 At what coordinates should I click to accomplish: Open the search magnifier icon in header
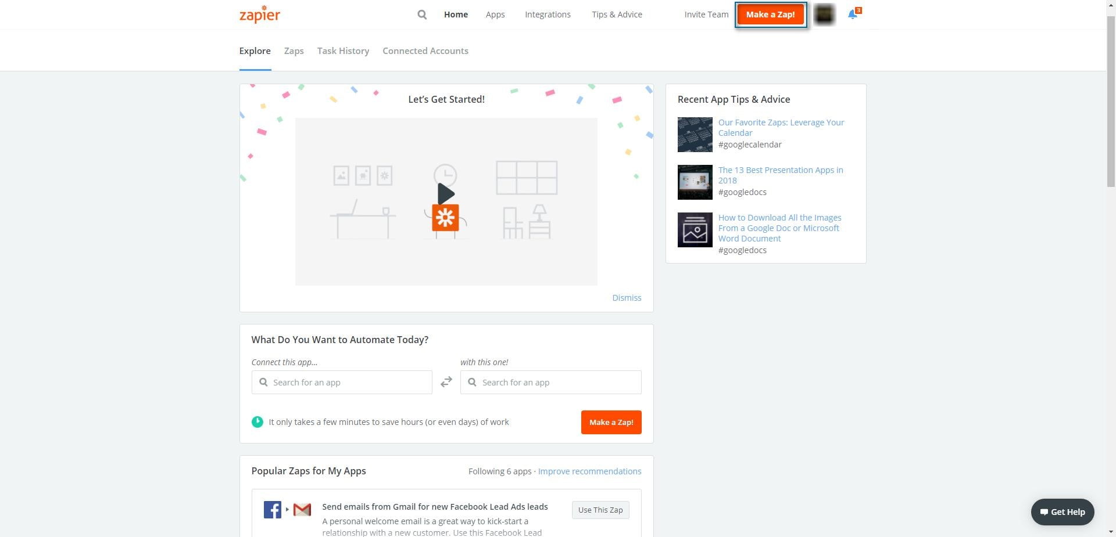point(422,15)
